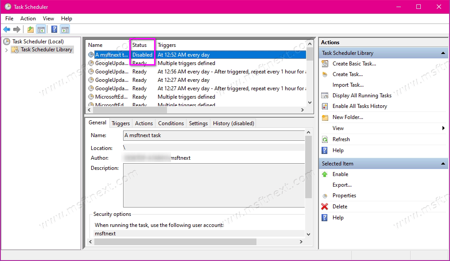
Task: Open the View submenu in Actions pane
Action: (338, 128)
